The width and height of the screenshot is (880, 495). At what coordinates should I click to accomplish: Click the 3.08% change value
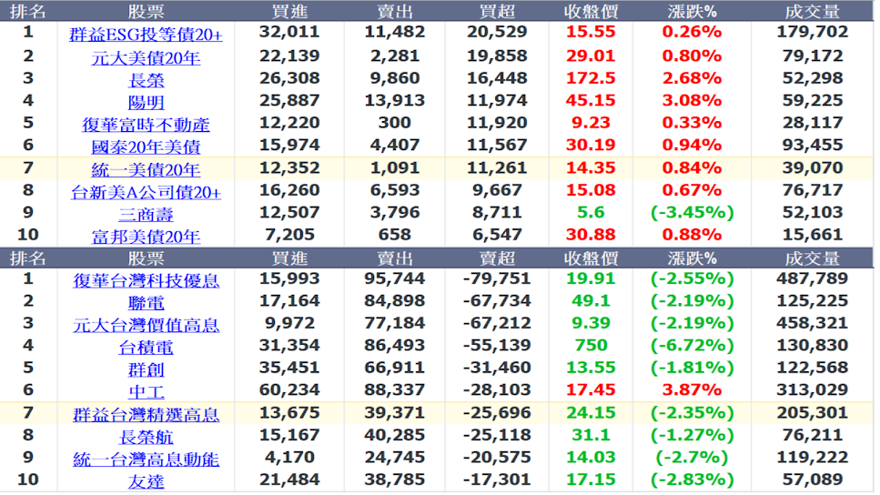(x=692, y=100)
